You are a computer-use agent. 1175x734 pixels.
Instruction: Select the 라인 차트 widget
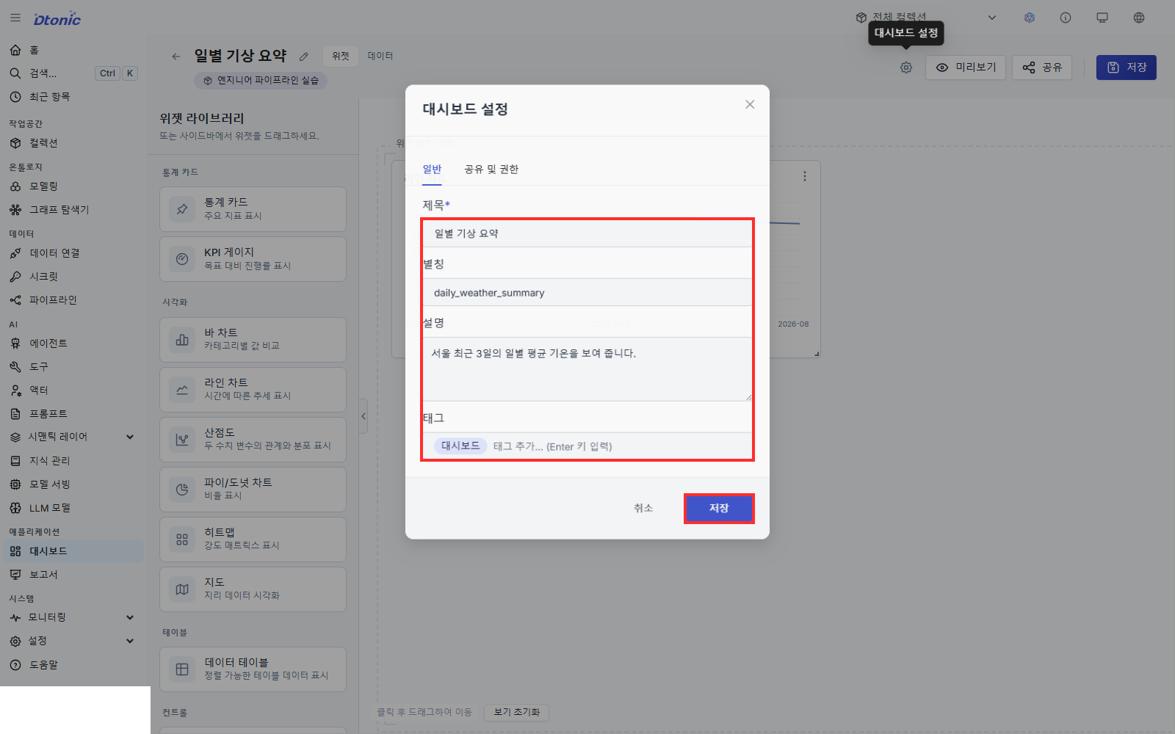[253, 390]
